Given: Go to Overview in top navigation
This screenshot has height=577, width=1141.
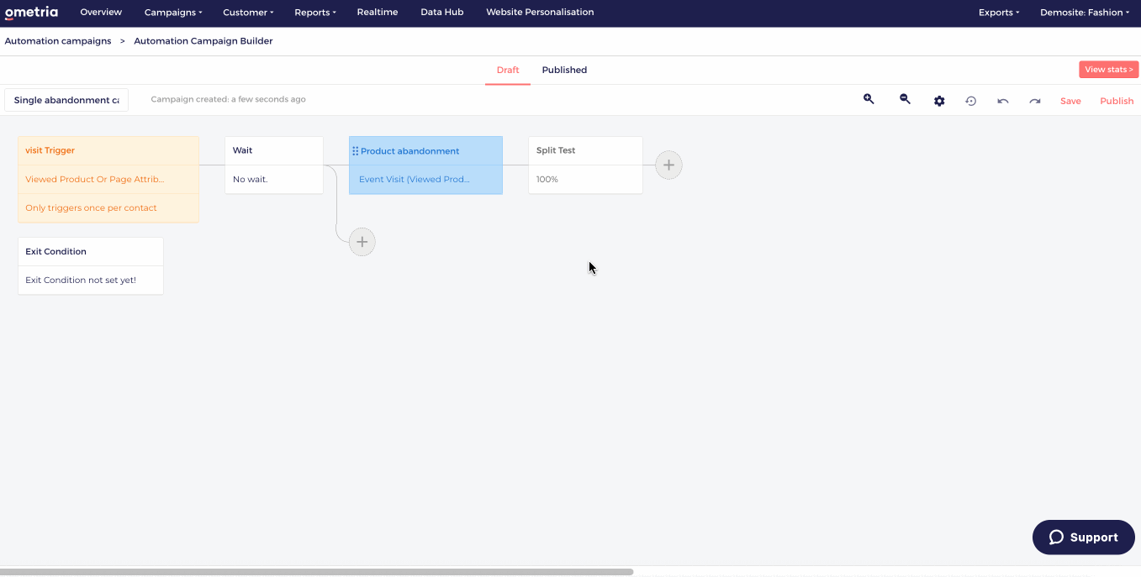Looking at the screenshot, I should pos(101,13).
